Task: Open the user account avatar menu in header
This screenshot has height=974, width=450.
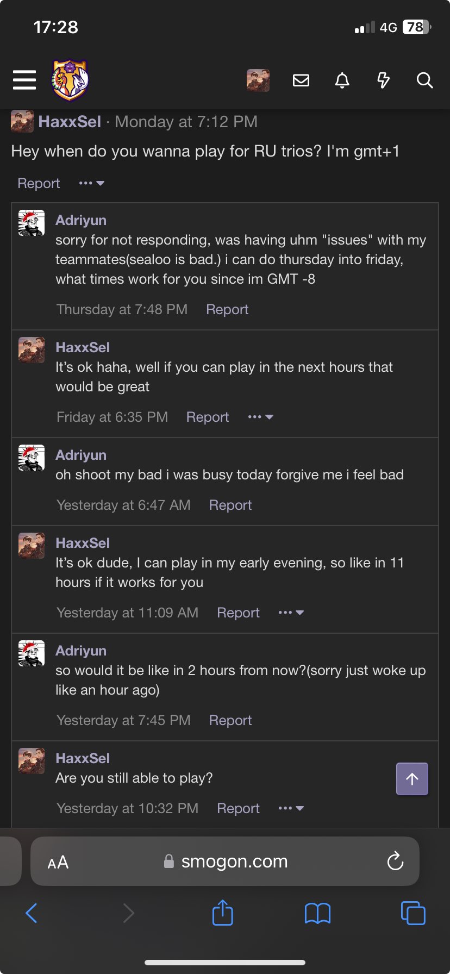Action: [x=258, y=80]
